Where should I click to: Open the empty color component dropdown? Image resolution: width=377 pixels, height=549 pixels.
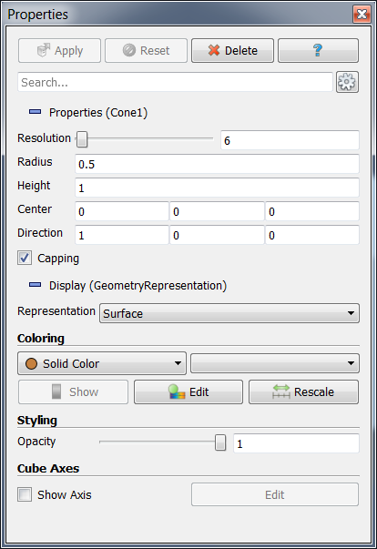coord(275,363)
